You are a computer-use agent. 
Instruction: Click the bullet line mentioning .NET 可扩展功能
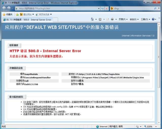[x=52, y=114]
